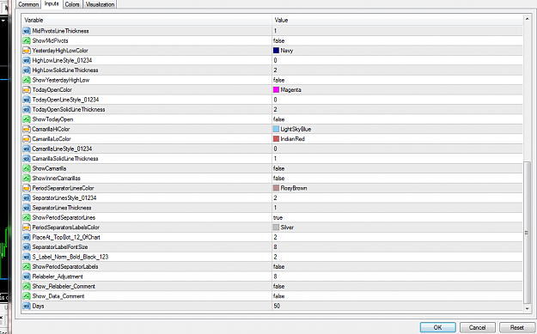The width and height of the screenshot is (537, 334).
Task: Click the CamarillaHiColor color icon
Action: (27, 130)
